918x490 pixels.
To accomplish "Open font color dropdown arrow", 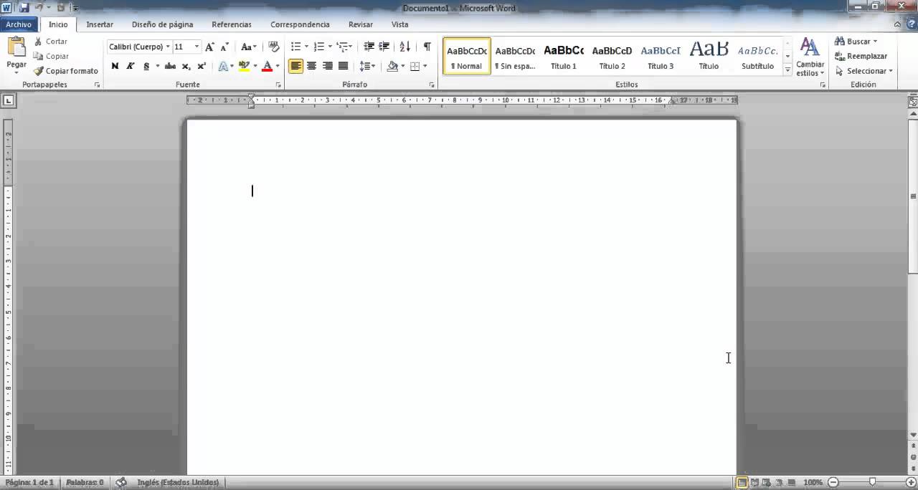I will coord(278,66).
